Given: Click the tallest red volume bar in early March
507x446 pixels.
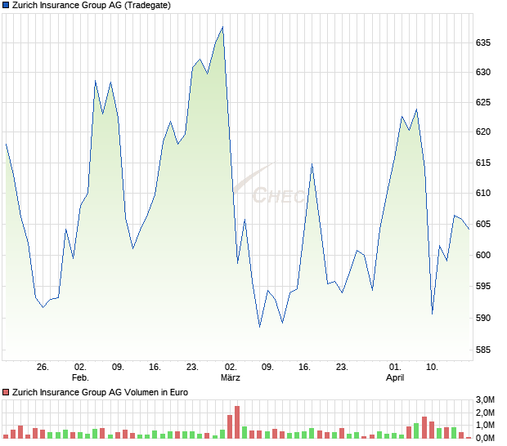Looking at the screenshot, I should tap(237, 422).
